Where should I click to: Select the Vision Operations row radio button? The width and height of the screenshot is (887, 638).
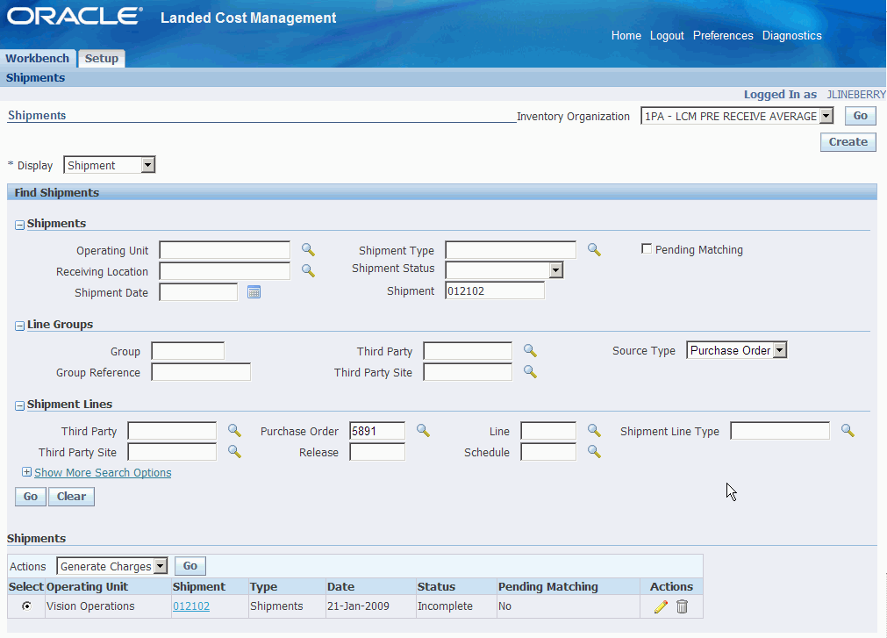tap(26, 606)
